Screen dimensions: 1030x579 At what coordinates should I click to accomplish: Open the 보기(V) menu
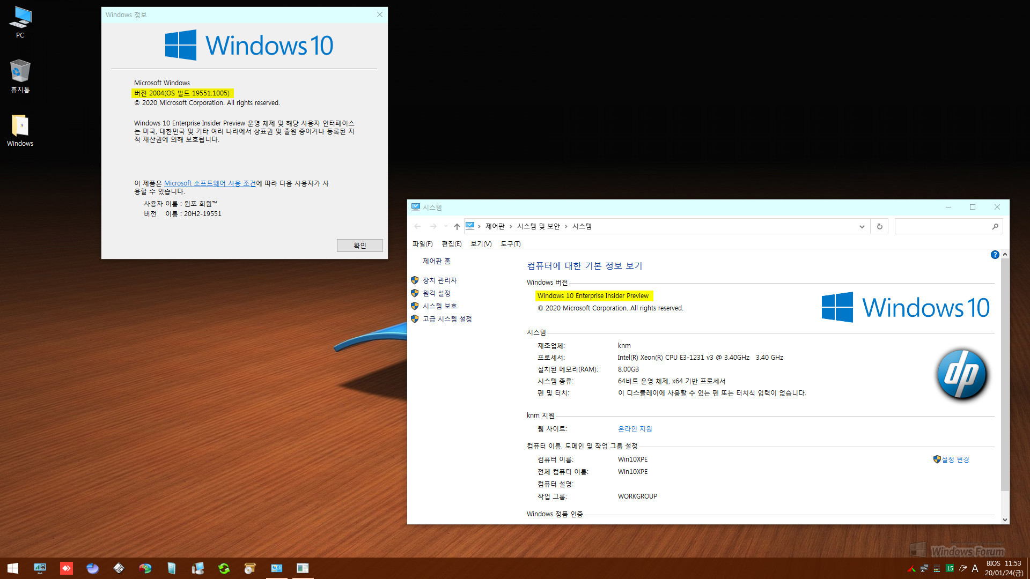click(x=481, y=244)
